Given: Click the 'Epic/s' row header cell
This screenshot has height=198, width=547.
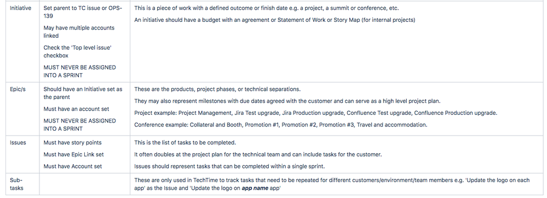Looking at the screenshot, I should pos(22,109).
